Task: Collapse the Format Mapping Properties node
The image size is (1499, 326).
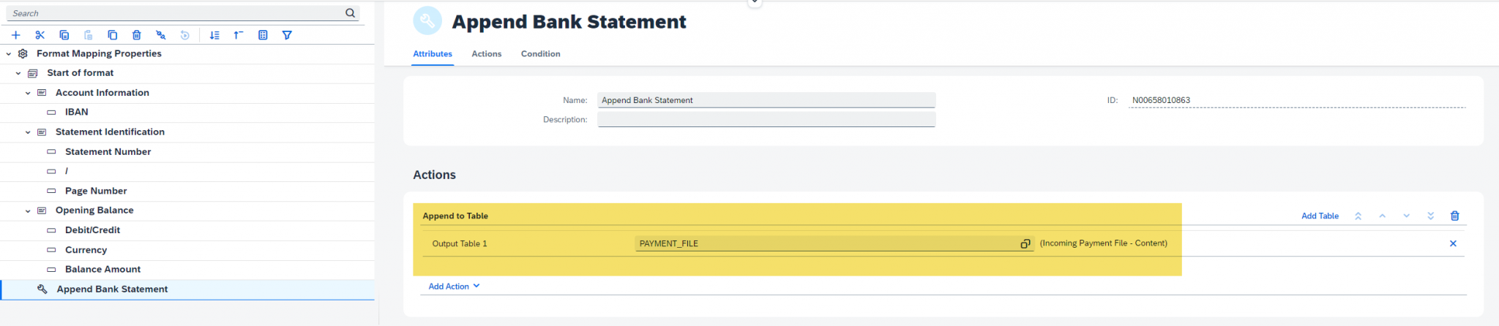Action: (x=9, y=54)
